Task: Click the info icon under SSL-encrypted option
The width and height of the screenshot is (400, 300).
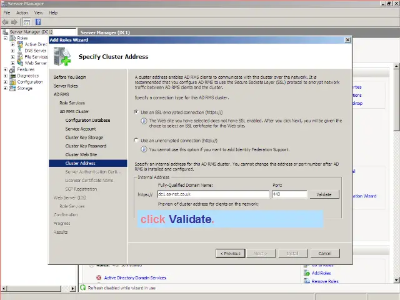Action: point(144,121)
